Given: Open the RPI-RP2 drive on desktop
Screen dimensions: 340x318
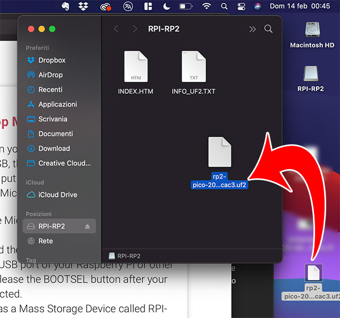Looking at the screenshot, I should (311, 74).
